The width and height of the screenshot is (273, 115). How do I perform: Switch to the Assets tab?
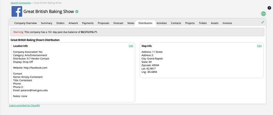(215, 23)
